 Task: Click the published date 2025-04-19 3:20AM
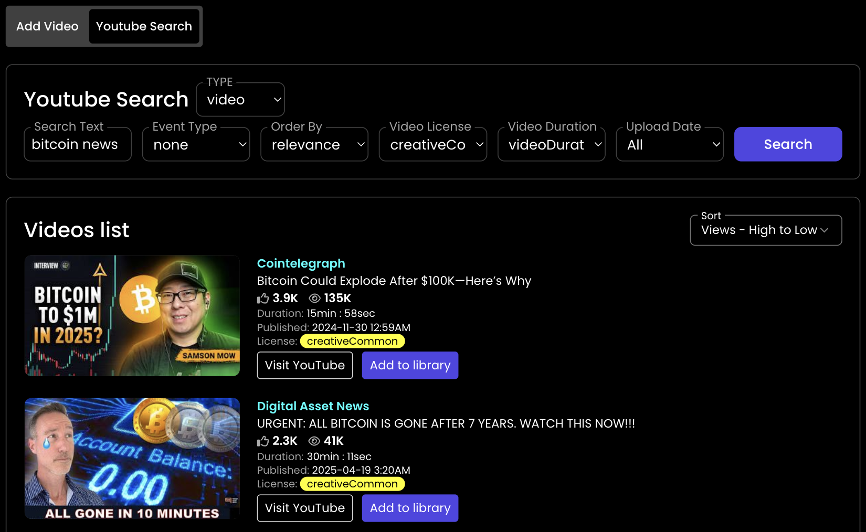tap(361, 470)
